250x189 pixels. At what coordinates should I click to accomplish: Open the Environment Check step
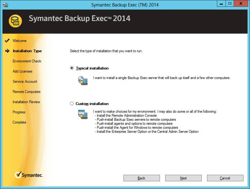[27, 61]
